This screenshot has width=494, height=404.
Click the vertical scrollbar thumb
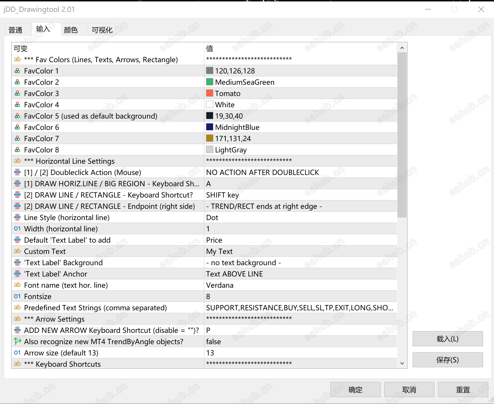(402, 135)
